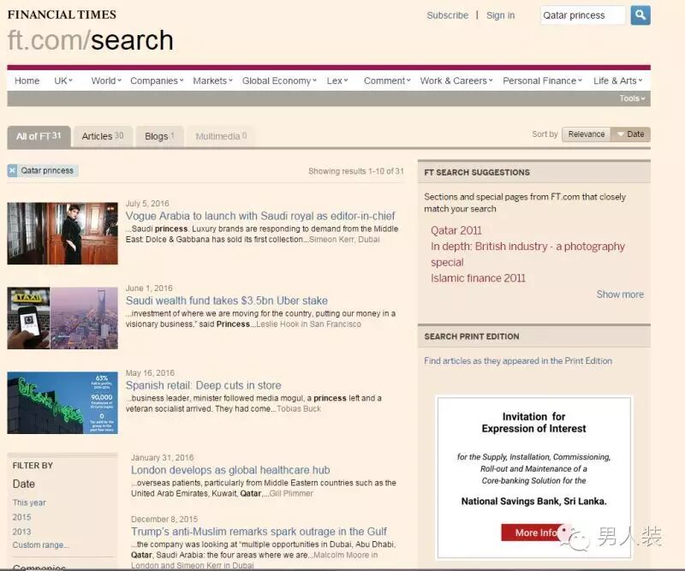Open Trump's anti-Muslim remarks headline

[x=259, y=532]
